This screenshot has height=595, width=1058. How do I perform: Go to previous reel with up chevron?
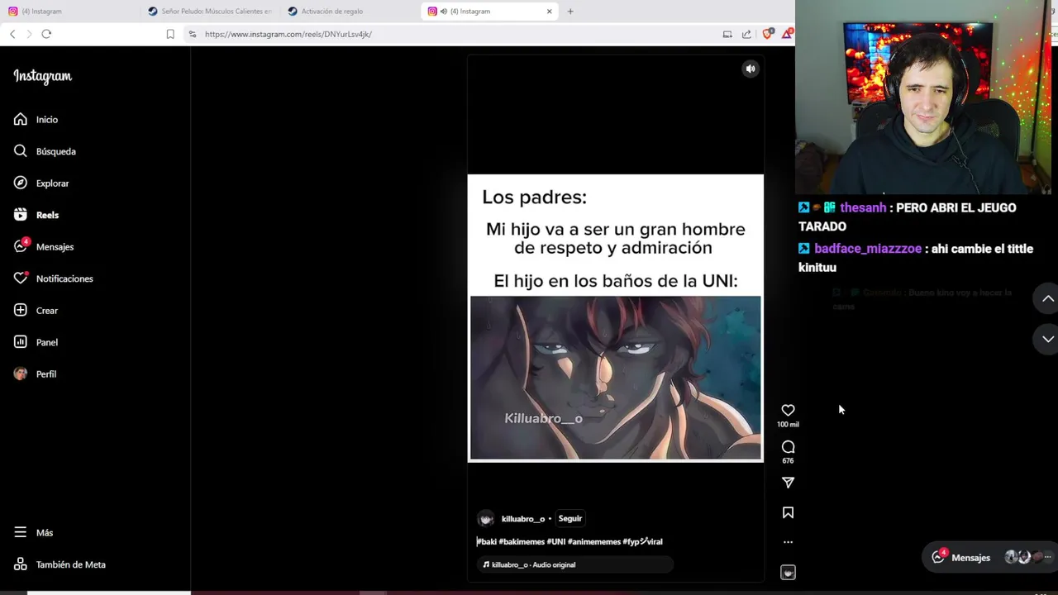(x=1047, y=298)
